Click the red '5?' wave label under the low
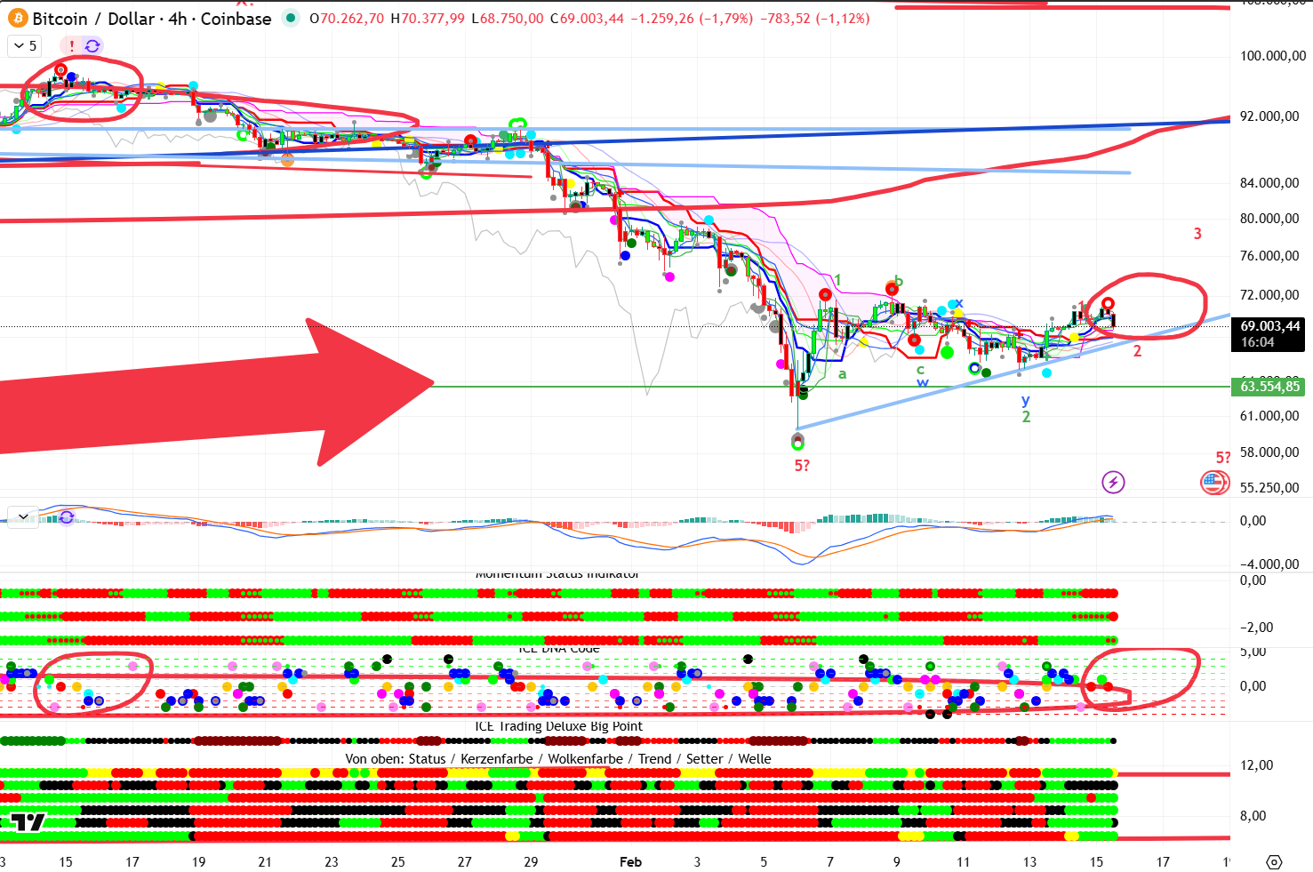This screenshot has width=1313, height=872. click(802, 466)
